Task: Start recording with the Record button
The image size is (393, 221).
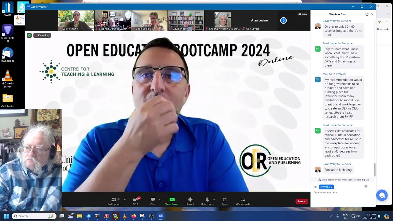Action: (190, 201)
